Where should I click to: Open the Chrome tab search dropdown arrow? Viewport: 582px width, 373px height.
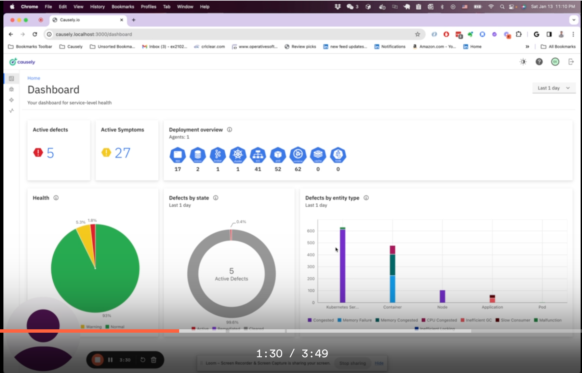[x=574, y=20]
